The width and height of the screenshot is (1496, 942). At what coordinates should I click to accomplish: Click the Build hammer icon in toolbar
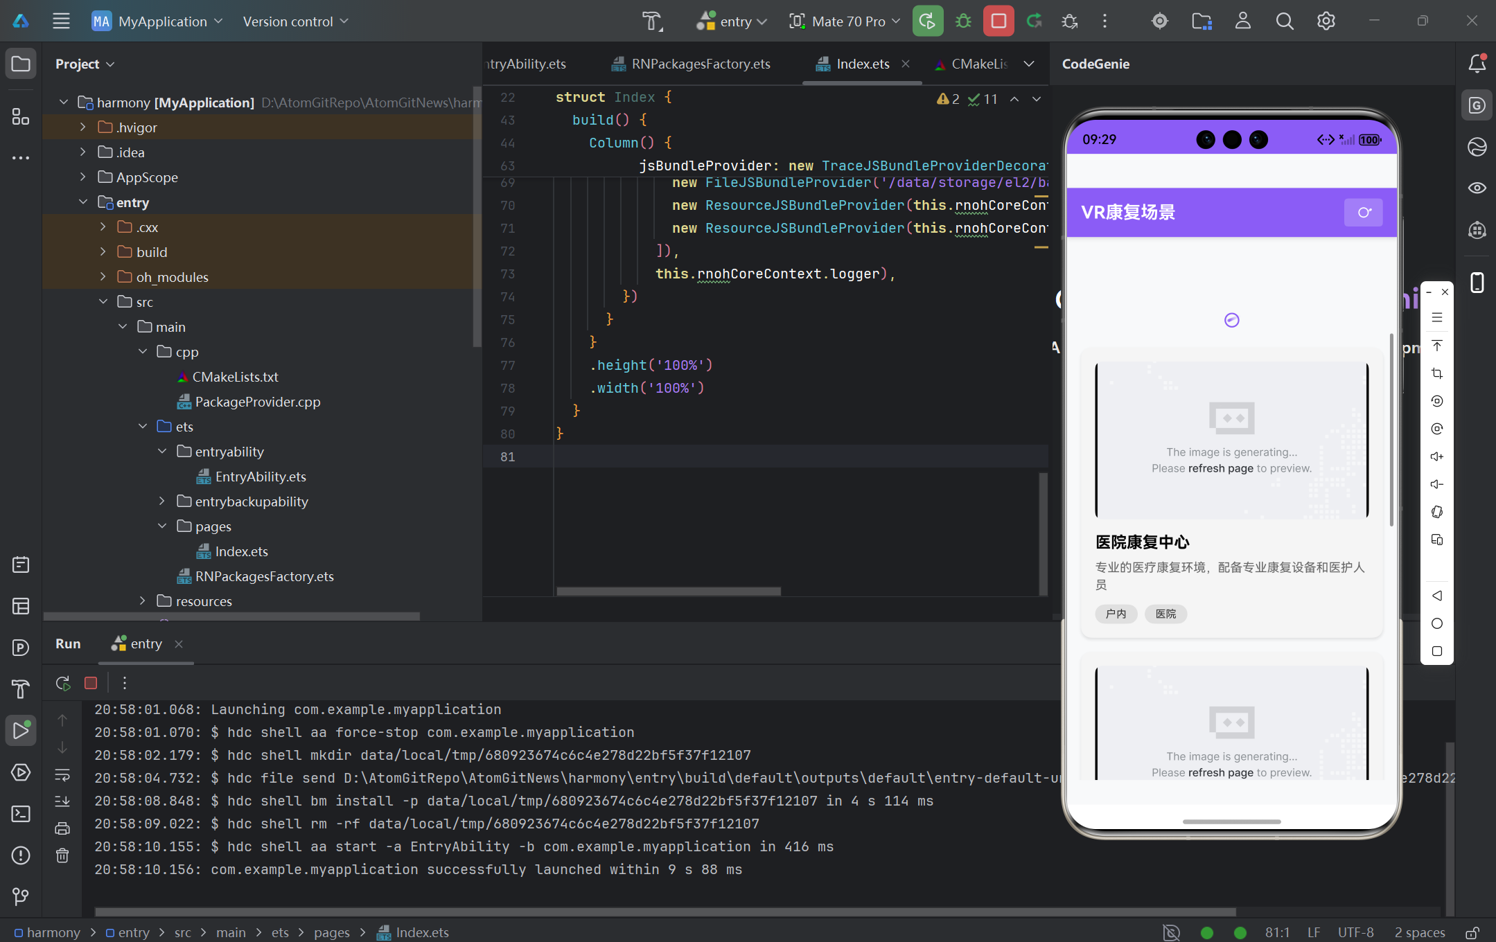coord(651,21)
